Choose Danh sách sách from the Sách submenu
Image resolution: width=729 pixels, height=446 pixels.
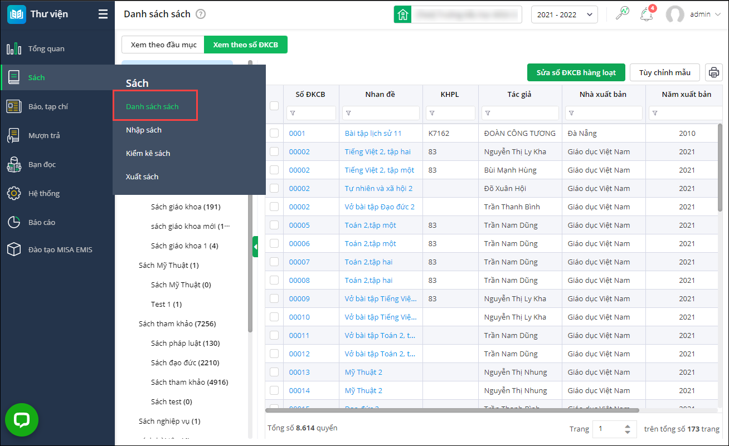pyautogui.click(x=152, y=106)
